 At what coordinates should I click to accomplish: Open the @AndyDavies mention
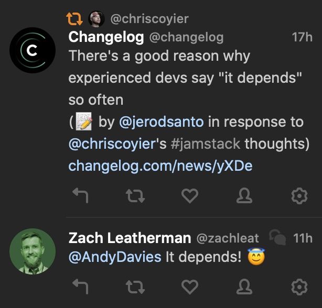point(115,257)
